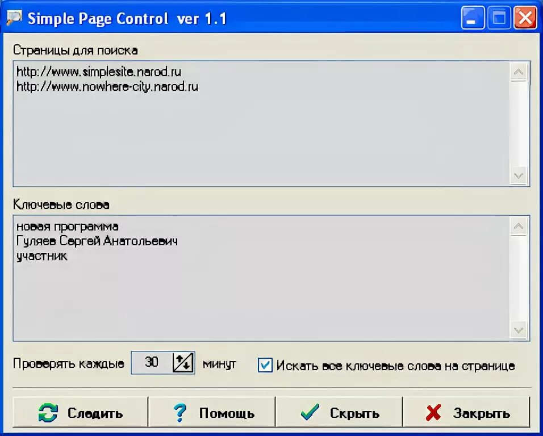Click the scrollbar up arrow of the pages list
Screen dimensions: 543x436
519,72
